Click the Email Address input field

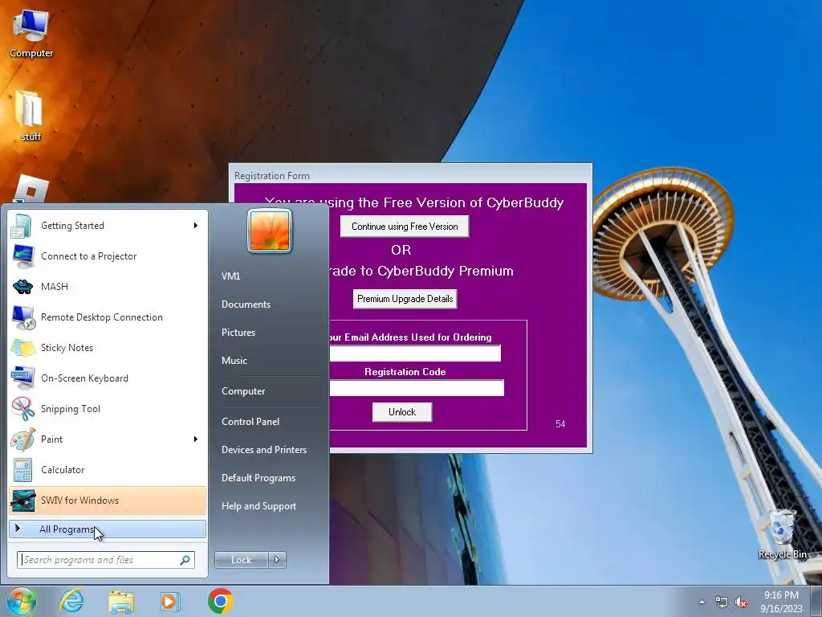[415, 353]
